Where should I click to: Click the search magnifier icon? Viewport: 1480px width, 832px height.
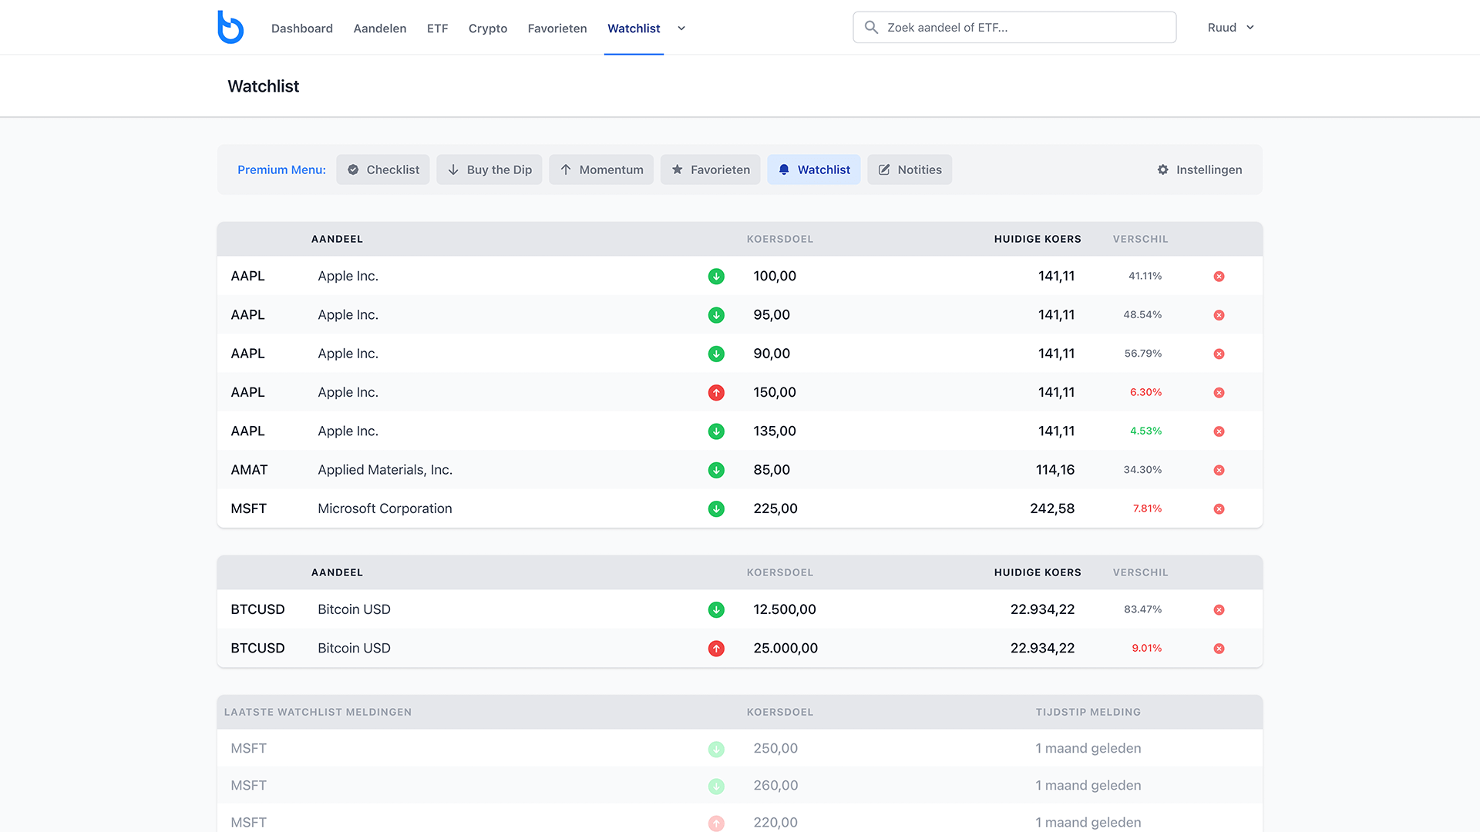[871, 28]
